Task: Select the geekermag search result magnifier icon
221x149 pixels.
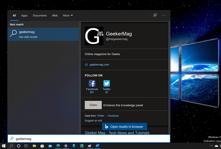Action: pyautogui.click(x=13, y=33)
